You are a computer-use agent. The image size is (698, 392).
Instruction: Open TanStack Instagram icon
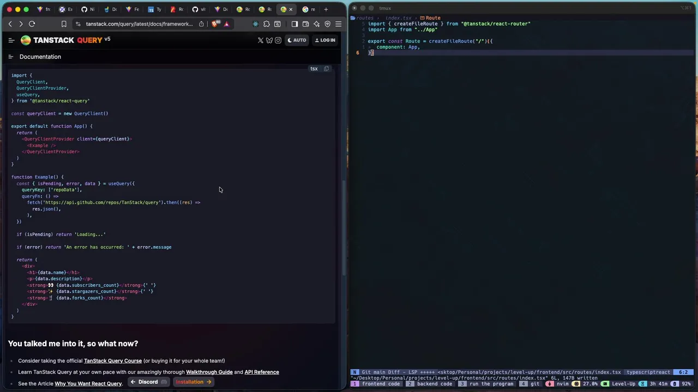click(x=278, y=40)
